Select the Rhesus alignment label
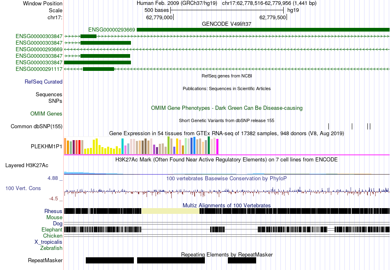The height and width of the screenshot is (270, 390). click(53, 211)
